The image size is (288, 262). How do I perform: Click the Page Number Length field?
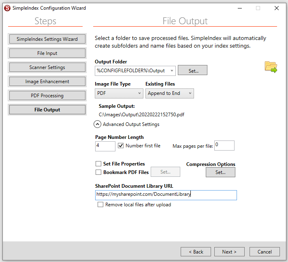[105, 146]
